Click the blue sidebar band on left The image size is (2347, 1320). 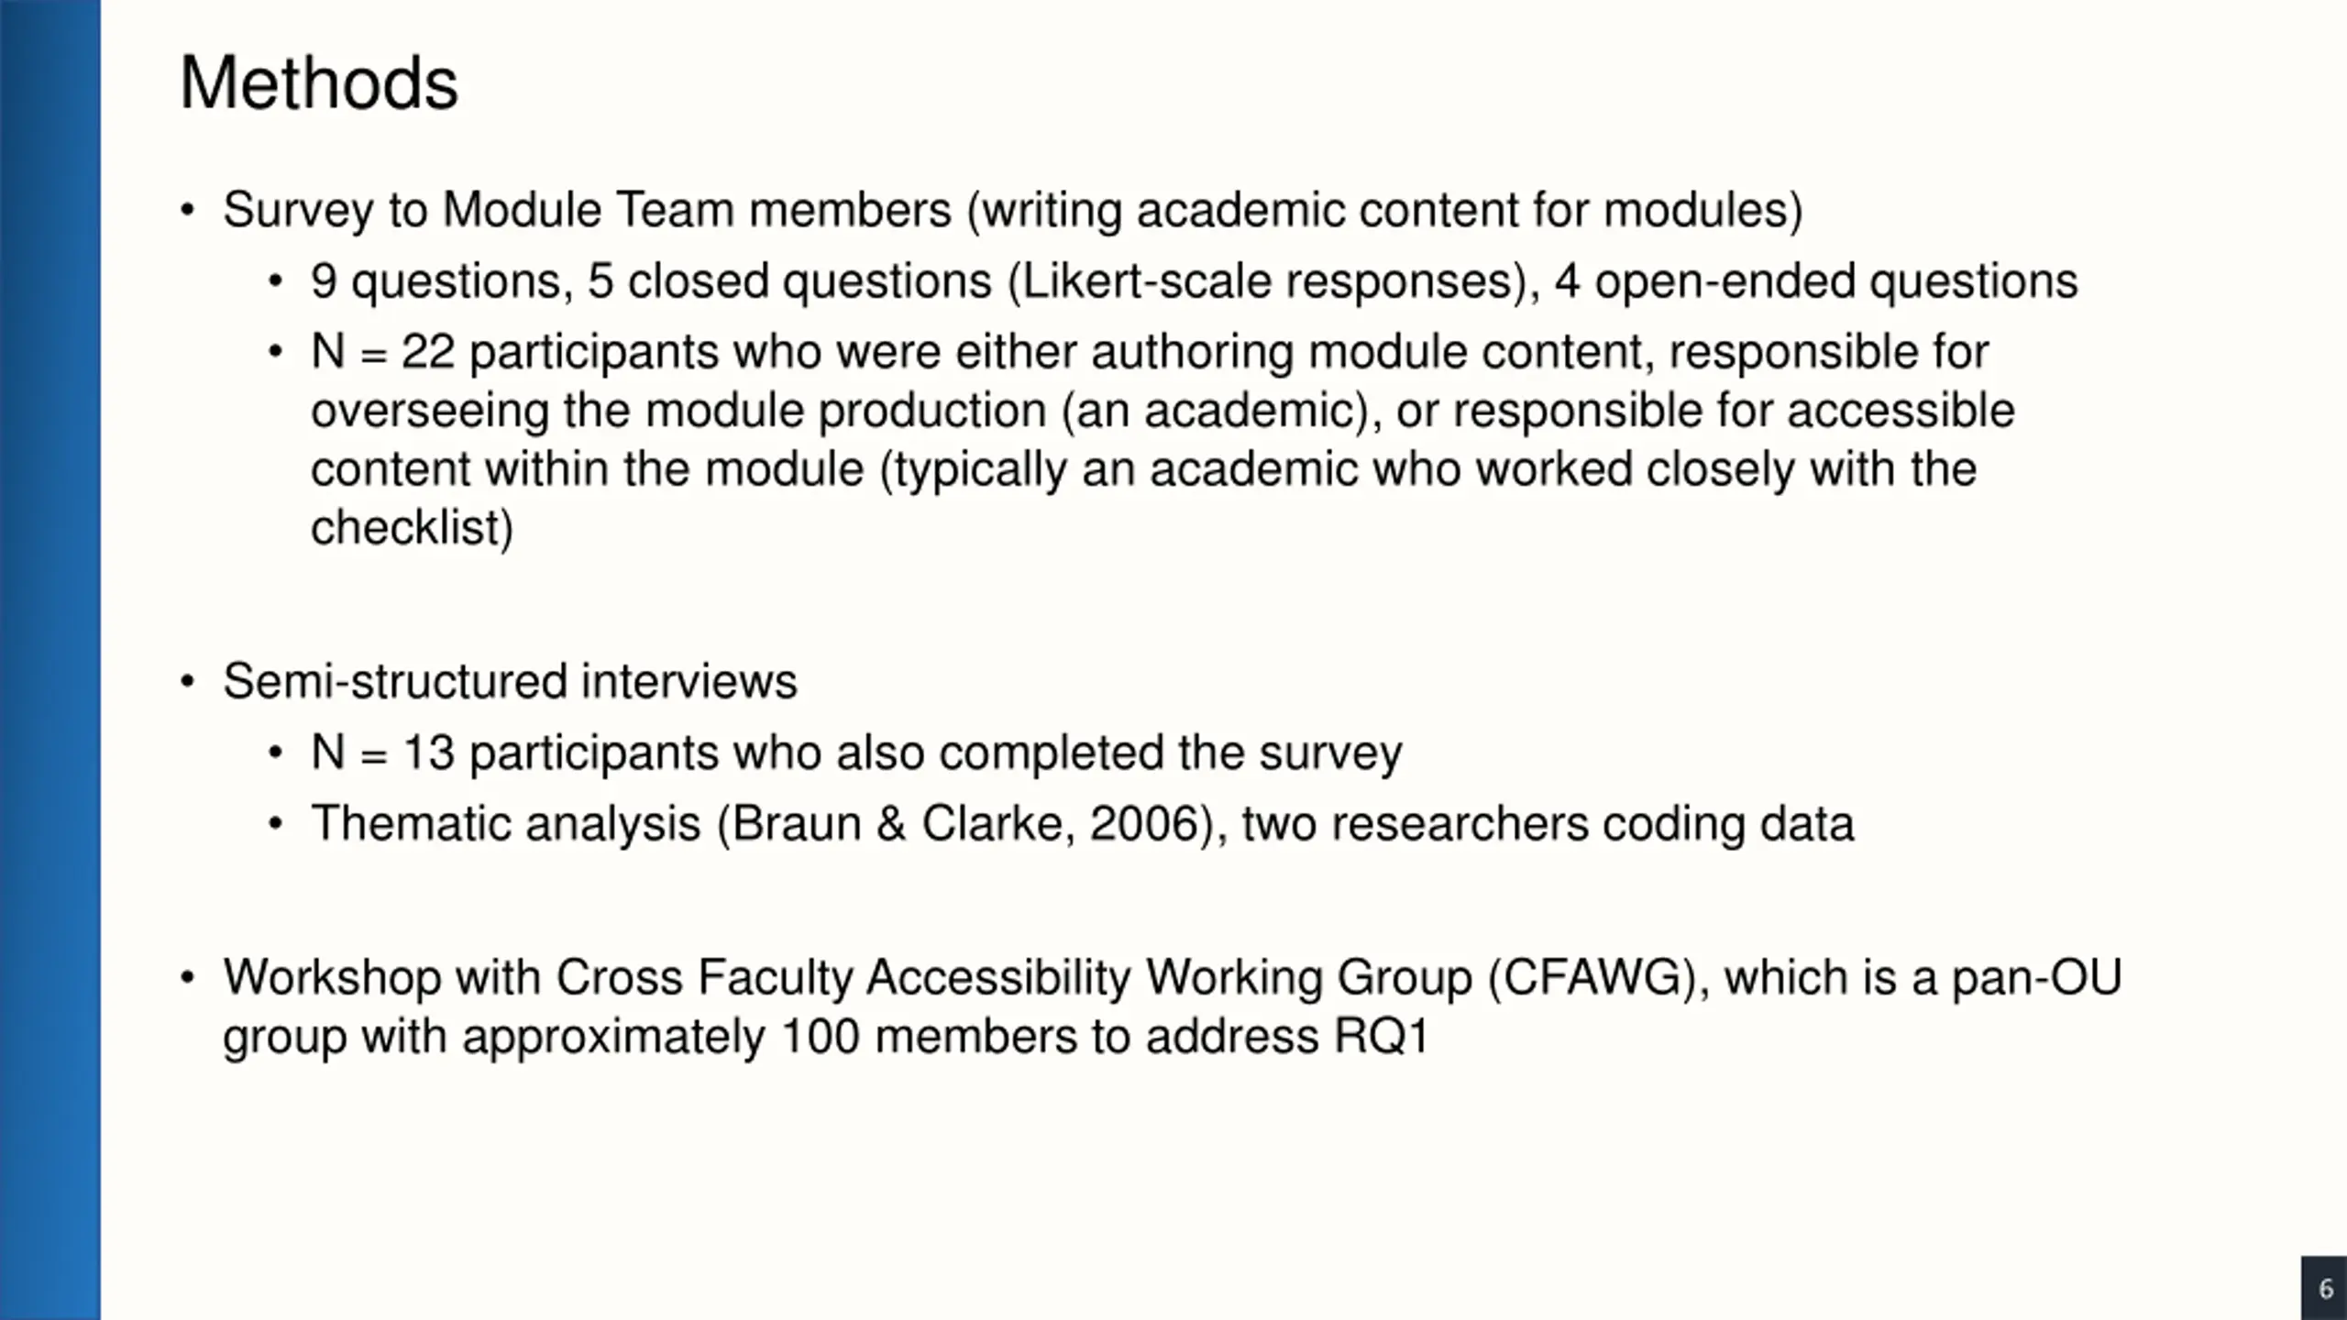[x=50, y=660]
